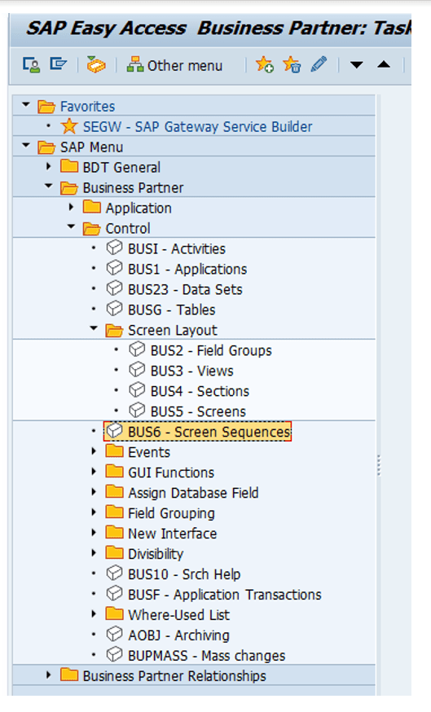Click the Control open-folder icon
The image size is (431, 712).
pyautogui.click(x=92, y=228)
